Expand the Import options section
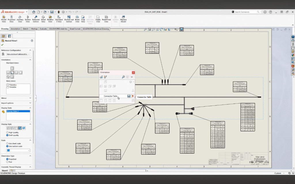This screenshot has width=295, height=184. click(x=31, y=103)
